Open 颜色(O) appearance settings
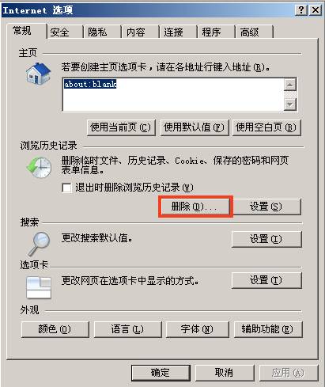 [x=55, y=329]
